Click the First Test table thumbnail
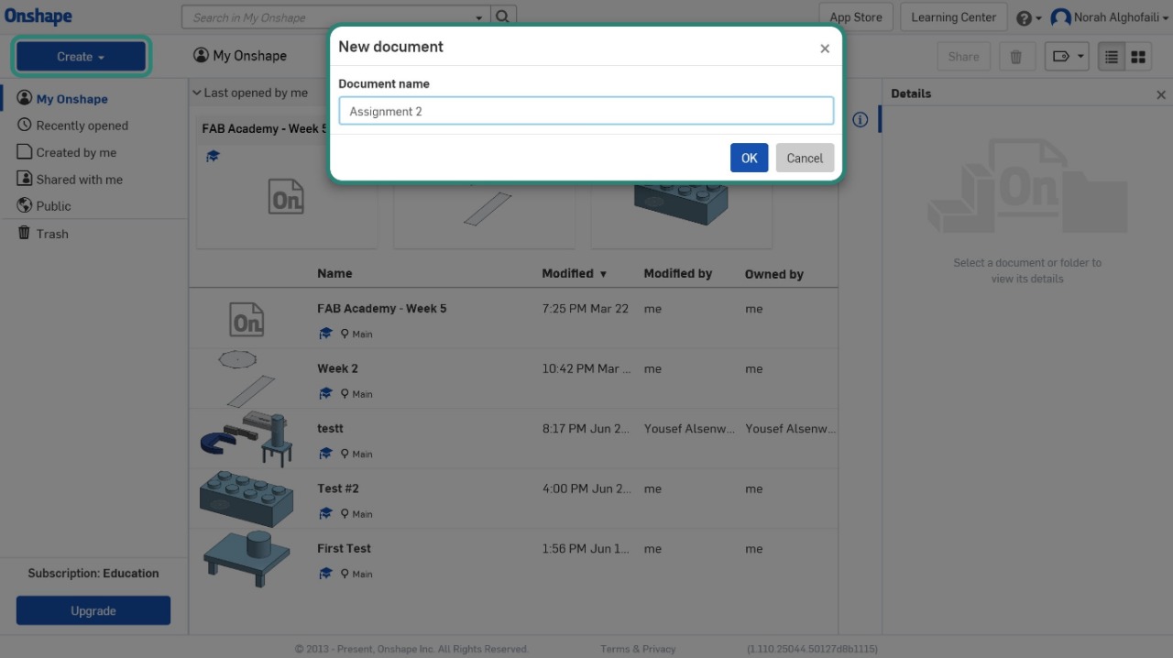This screenshot has height=658, width=1173. pos(247,559)
